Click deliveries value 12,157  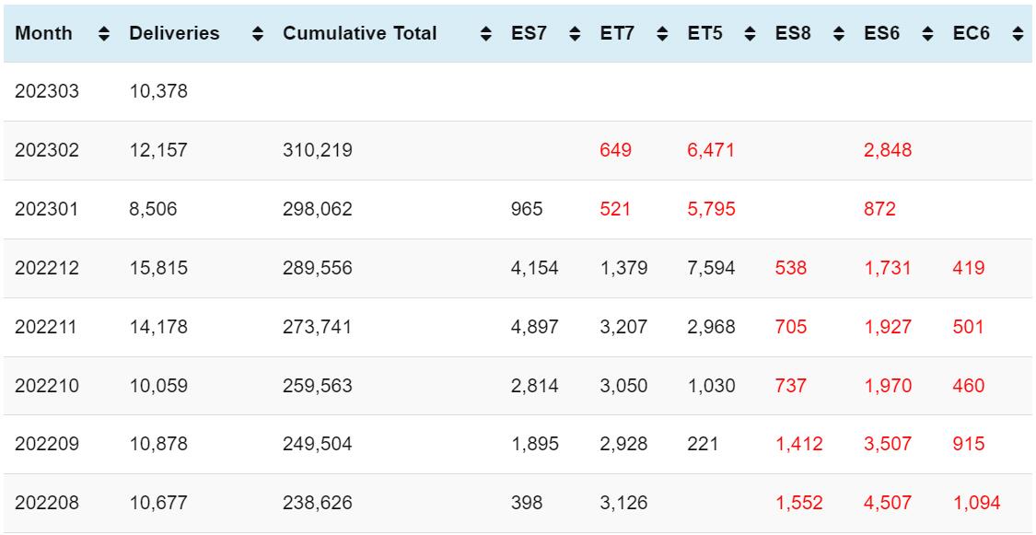pyautogui.click(x=158, y=151)
